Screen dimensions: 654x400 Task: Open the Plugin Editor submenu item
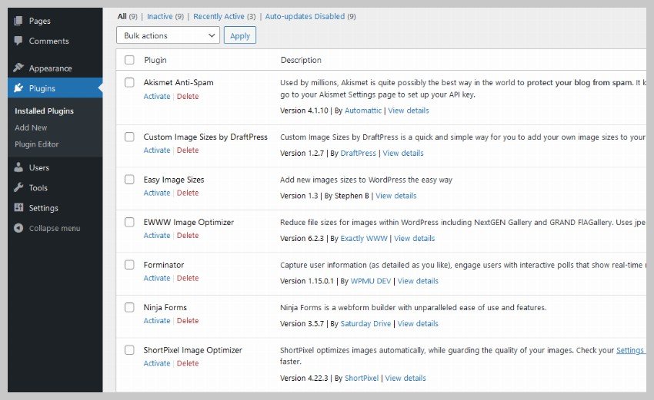pos(36,144)
